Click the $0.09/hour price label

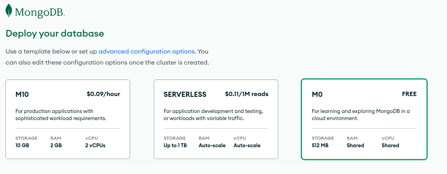103,94
